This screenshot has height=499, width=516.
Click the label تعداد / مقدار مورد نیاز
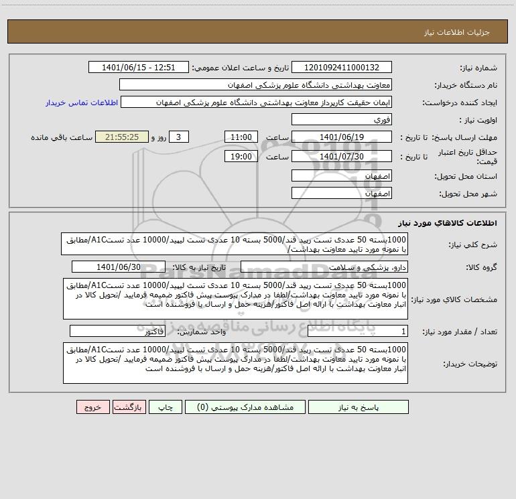460,332
